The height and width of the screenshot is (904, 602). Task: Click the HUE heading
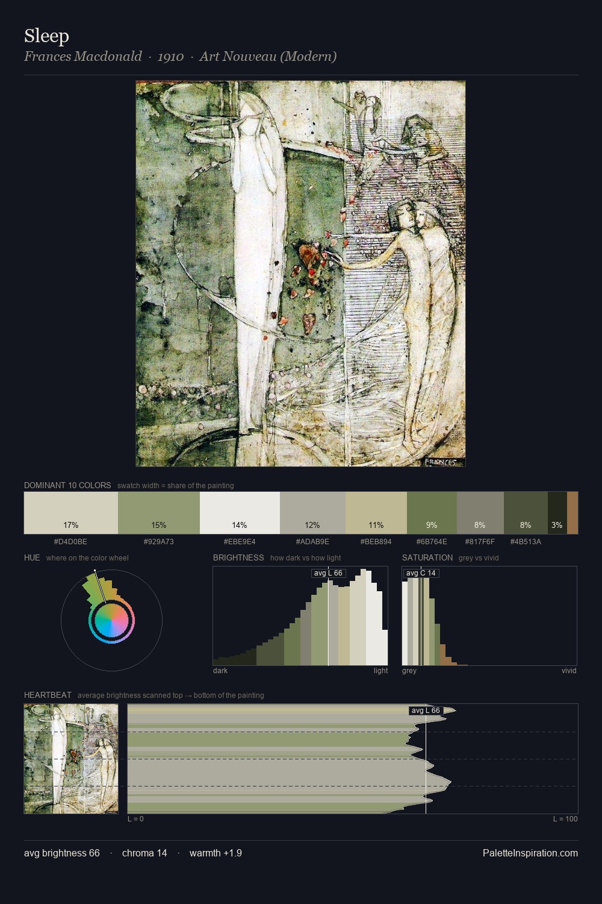tap(32, 557)
